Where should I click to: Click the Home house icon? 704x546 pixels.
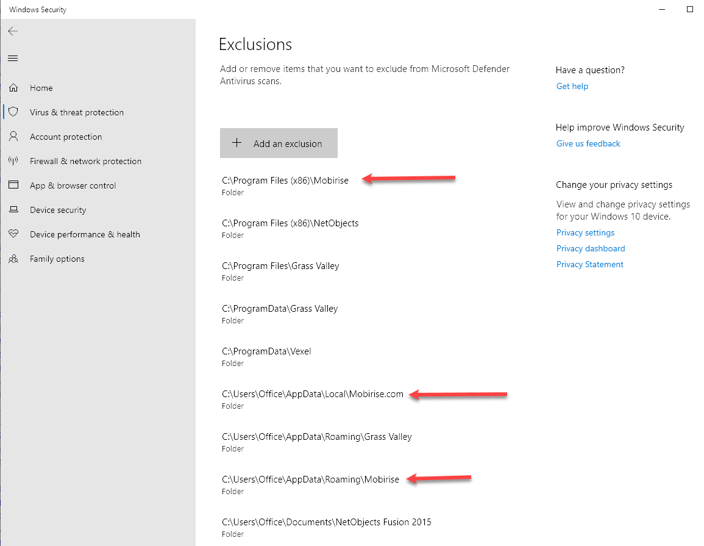pos(13,88)
